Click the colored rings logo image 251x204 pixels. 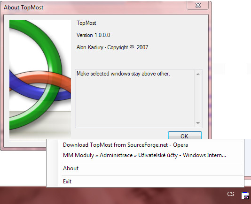40,81
